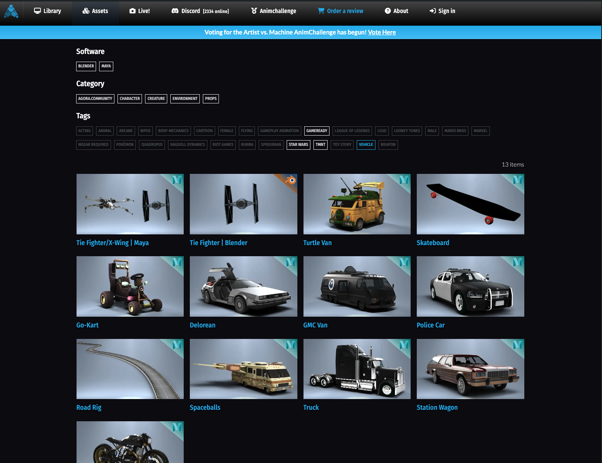
Task: Click Maya badge on Road Rig thumbnail
Action: pos(177,345)
